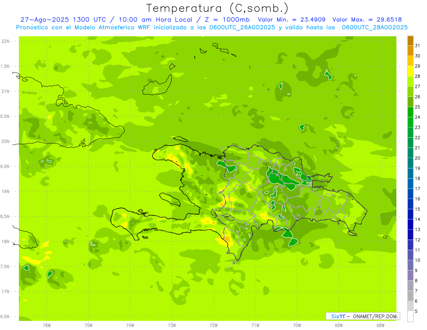Click the longitude label "73W"
The height and width of the screenshot is (330, 427).
click(172, 325)
